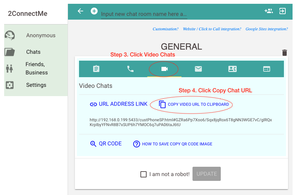Open the email envelope tab
Viewport: 296px width, 195px height.
(x=198, y=69)
